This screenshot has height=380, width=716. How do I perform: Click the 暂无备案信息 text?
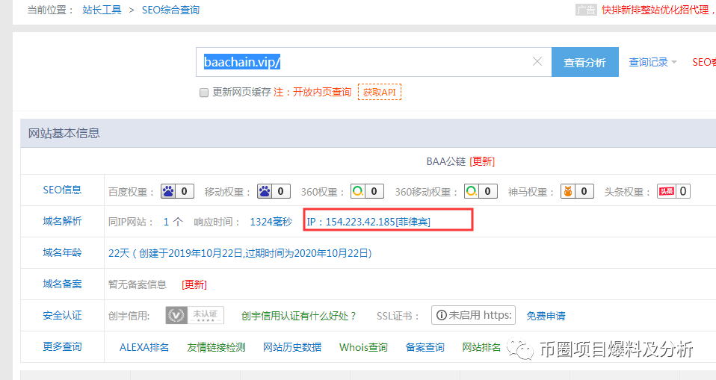pos(138,284)
